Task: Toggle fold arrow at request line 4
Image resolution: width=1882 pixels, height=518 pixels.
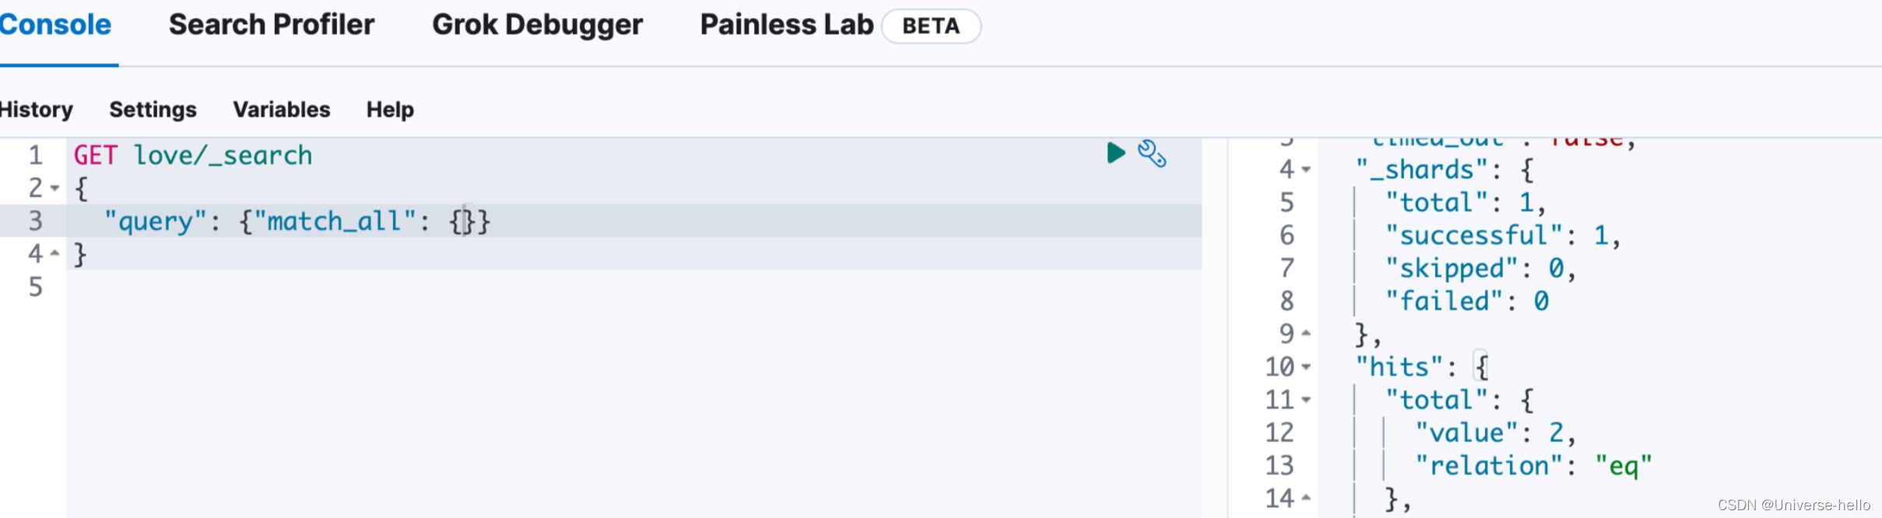Action: [x=54, y=254]
